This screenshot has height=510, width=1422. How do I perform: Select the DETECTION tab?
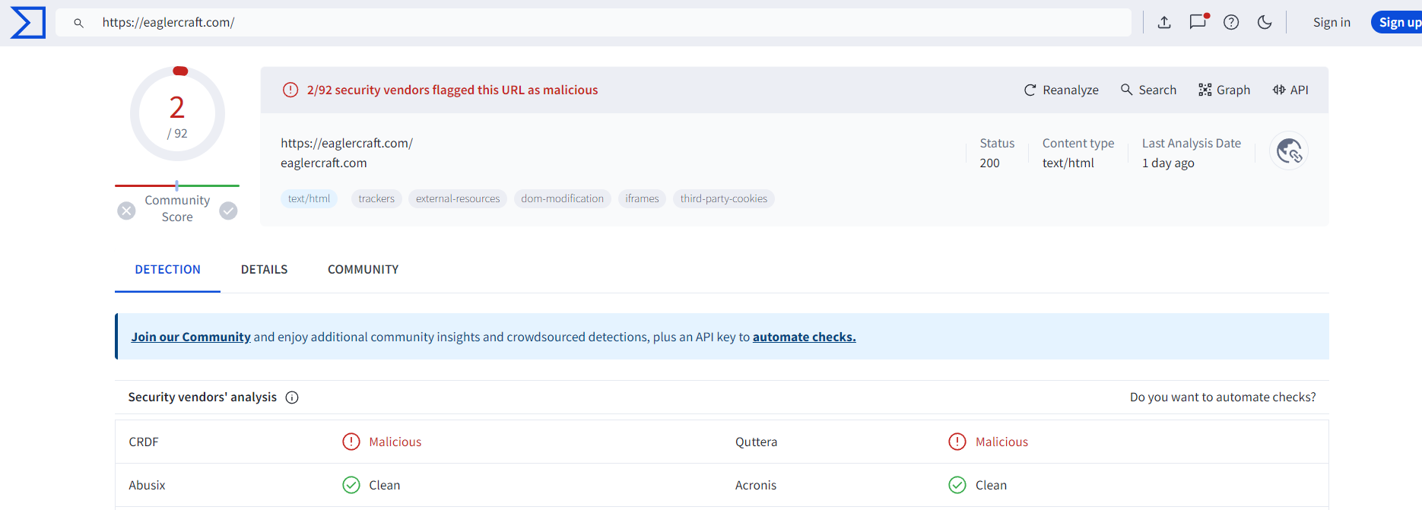[167, 270]
